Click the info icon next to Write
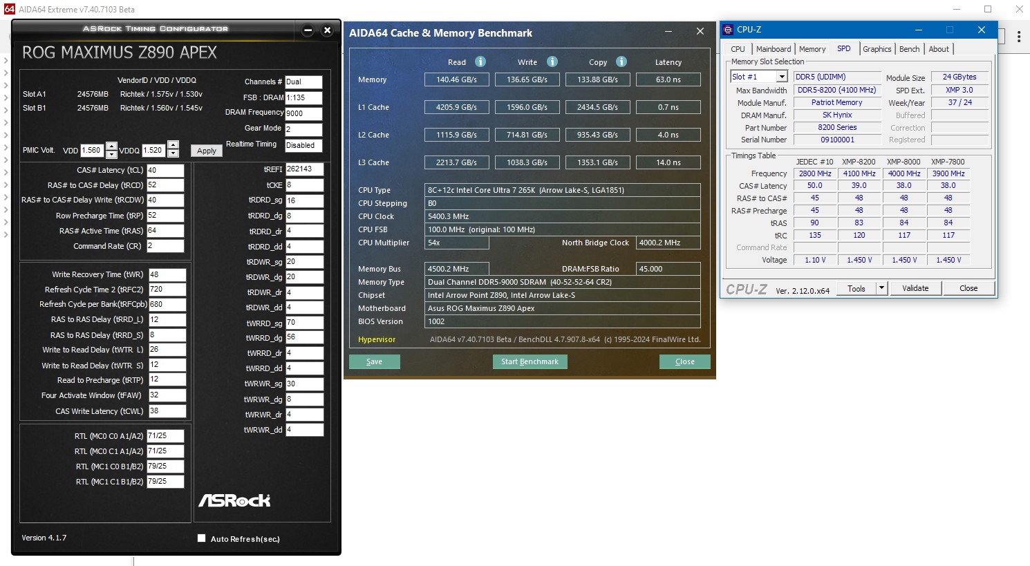The width and height of the screenshot is (1030, 566). point(552,62)
